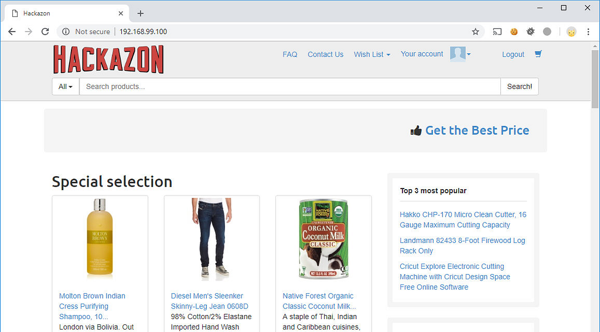Open the Cast extension icon
600x332 pixels.
point(497,32)
